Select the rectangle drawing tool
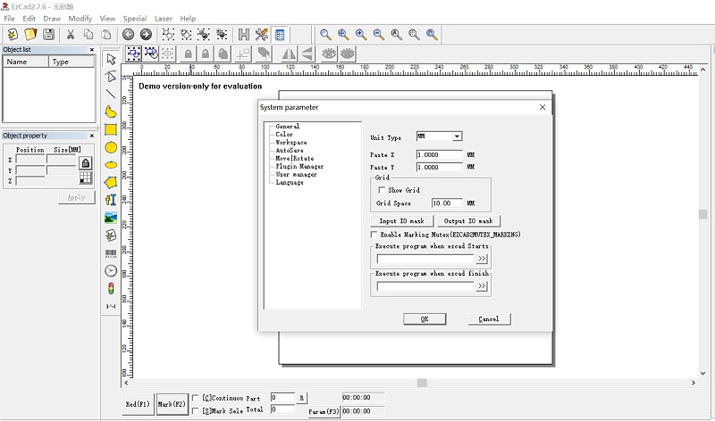 tap(111, 129)
